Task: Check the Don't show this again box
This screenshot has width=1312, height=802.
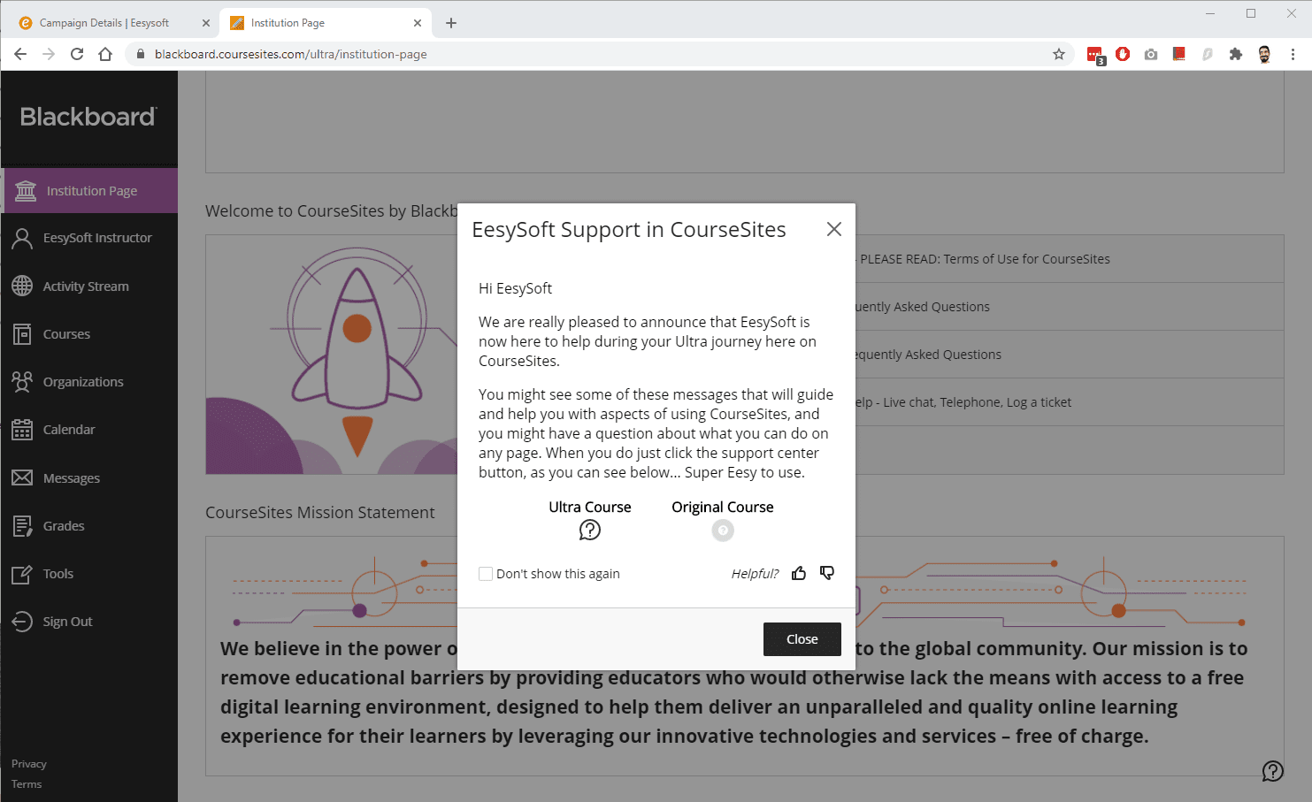Action: 485,573
